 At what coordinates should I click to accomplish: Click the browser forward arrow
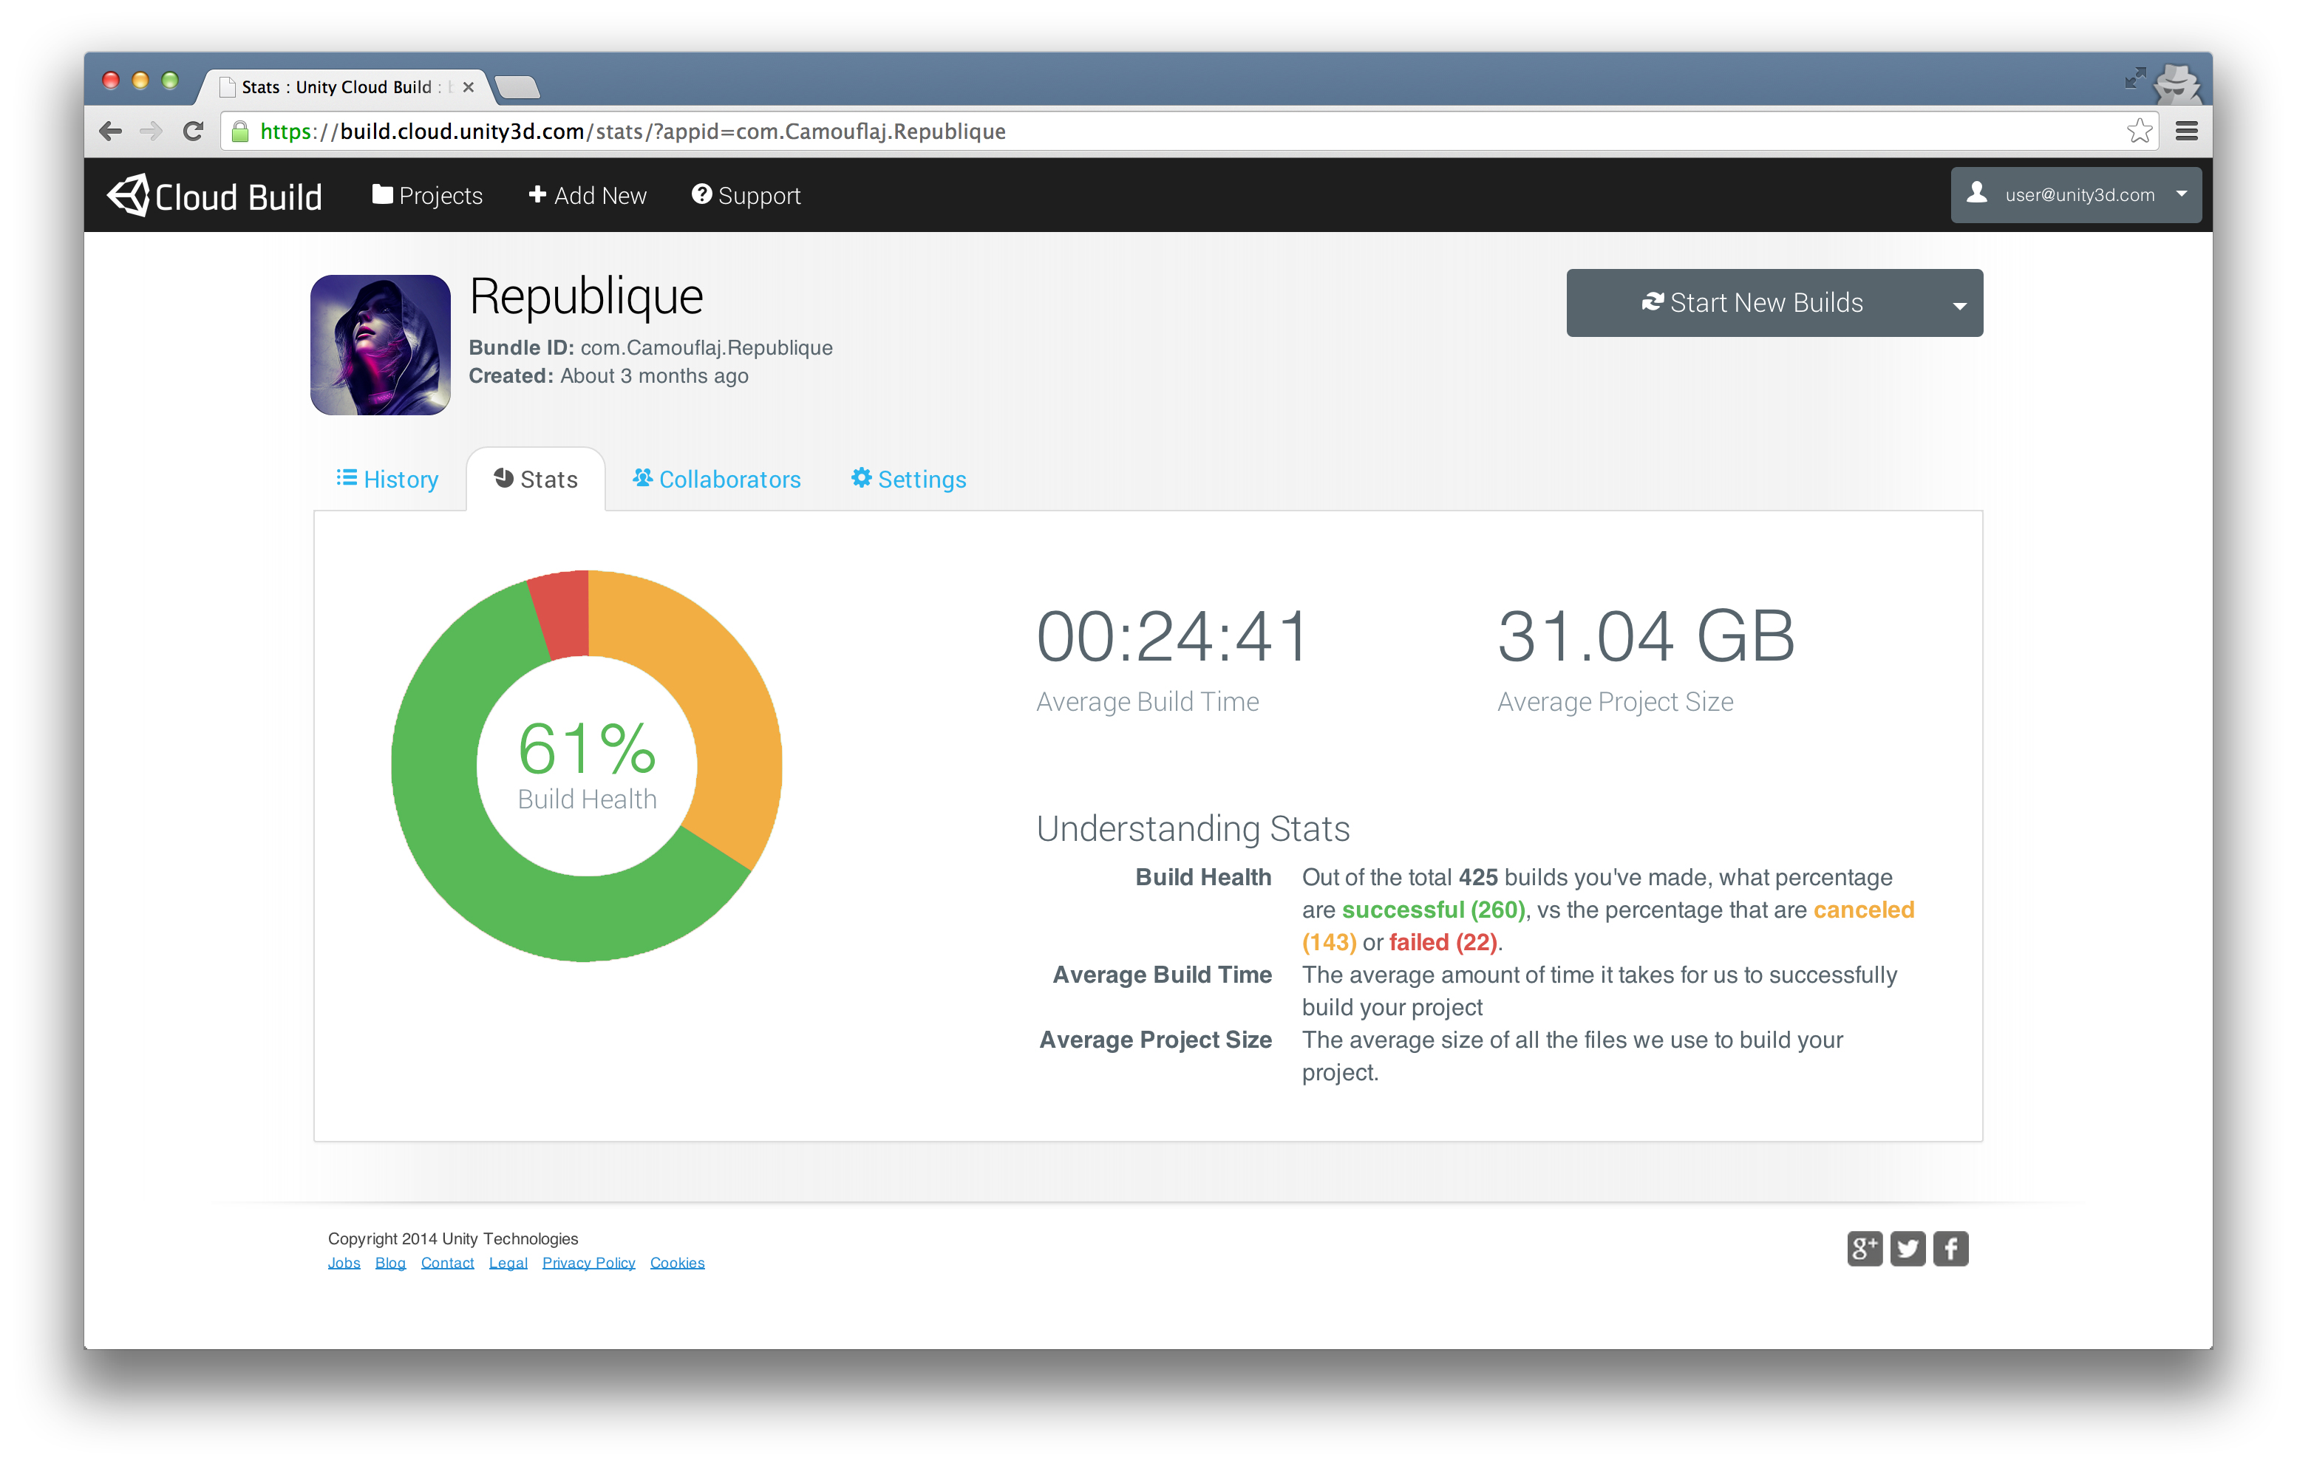[151, 132]
